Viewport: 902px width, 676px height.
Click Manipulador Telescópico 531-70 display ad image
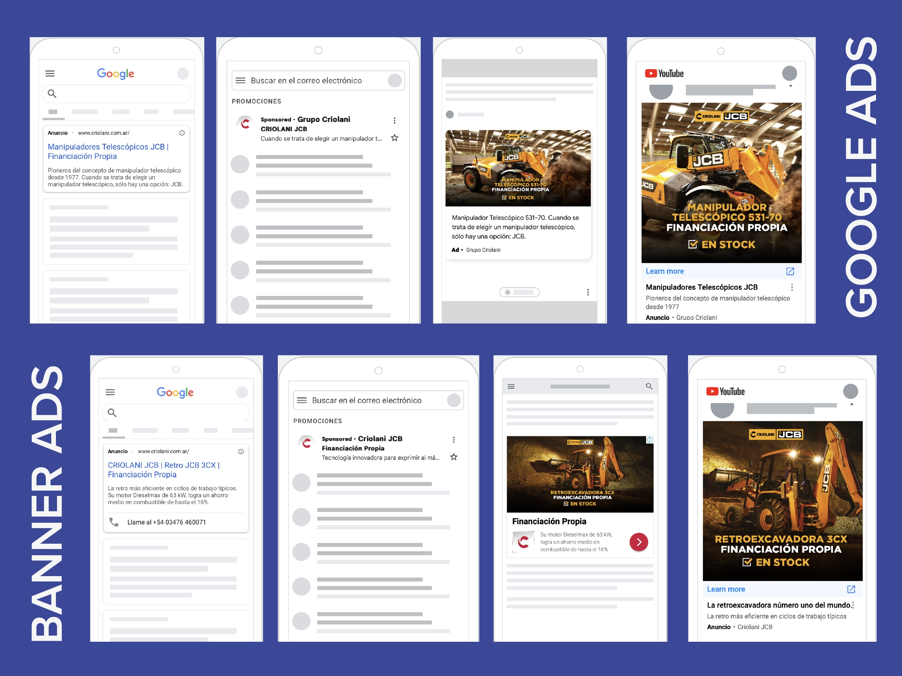(x=518, y=168)
